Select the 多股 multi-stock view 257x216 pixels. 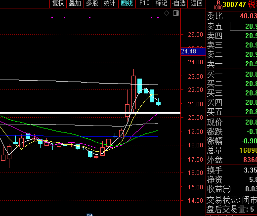(92, 3)
